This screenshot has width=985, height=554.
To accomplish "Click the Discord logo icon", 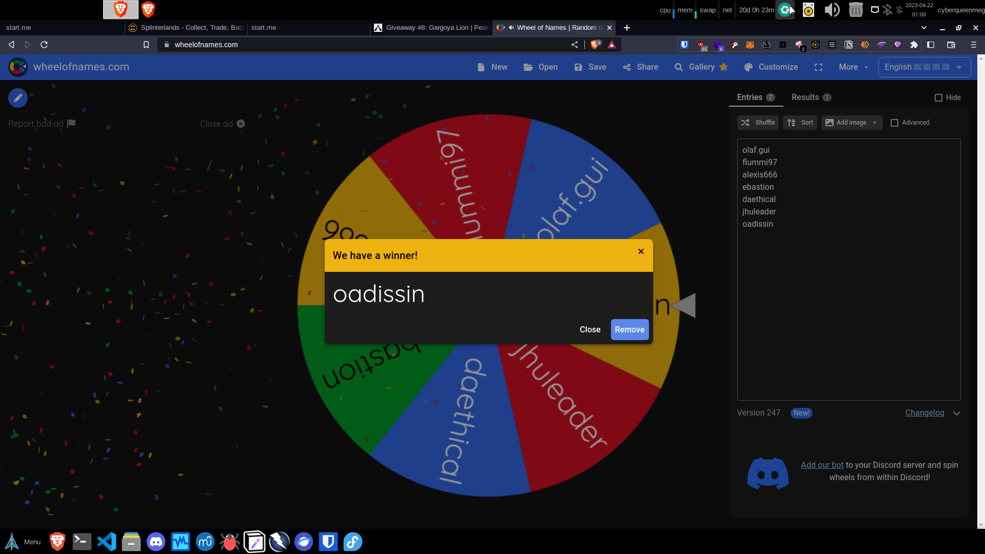I will pyautogui.click(x=767, y=472).
